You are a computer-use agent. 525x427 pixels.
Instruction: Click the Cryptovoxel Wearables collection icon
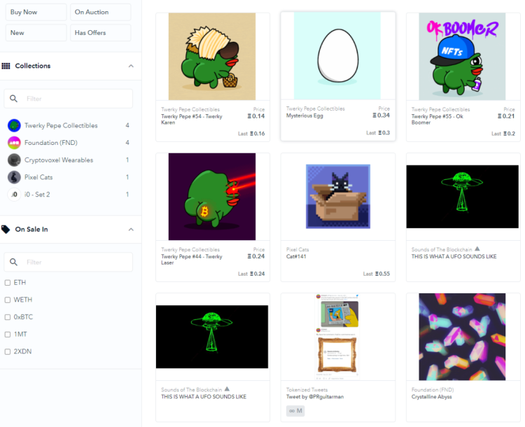[14, 160]
